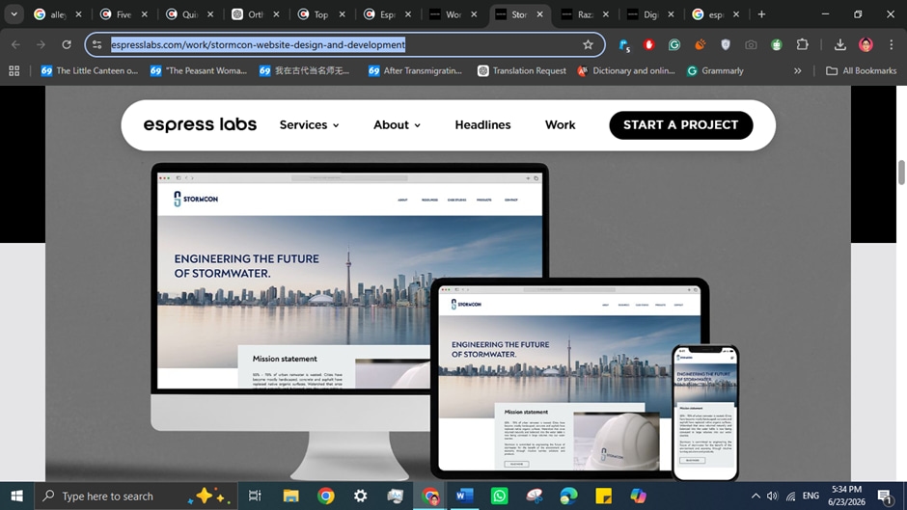
Task: Open the Grammarly bookmark
Action: tap(715, 70)
